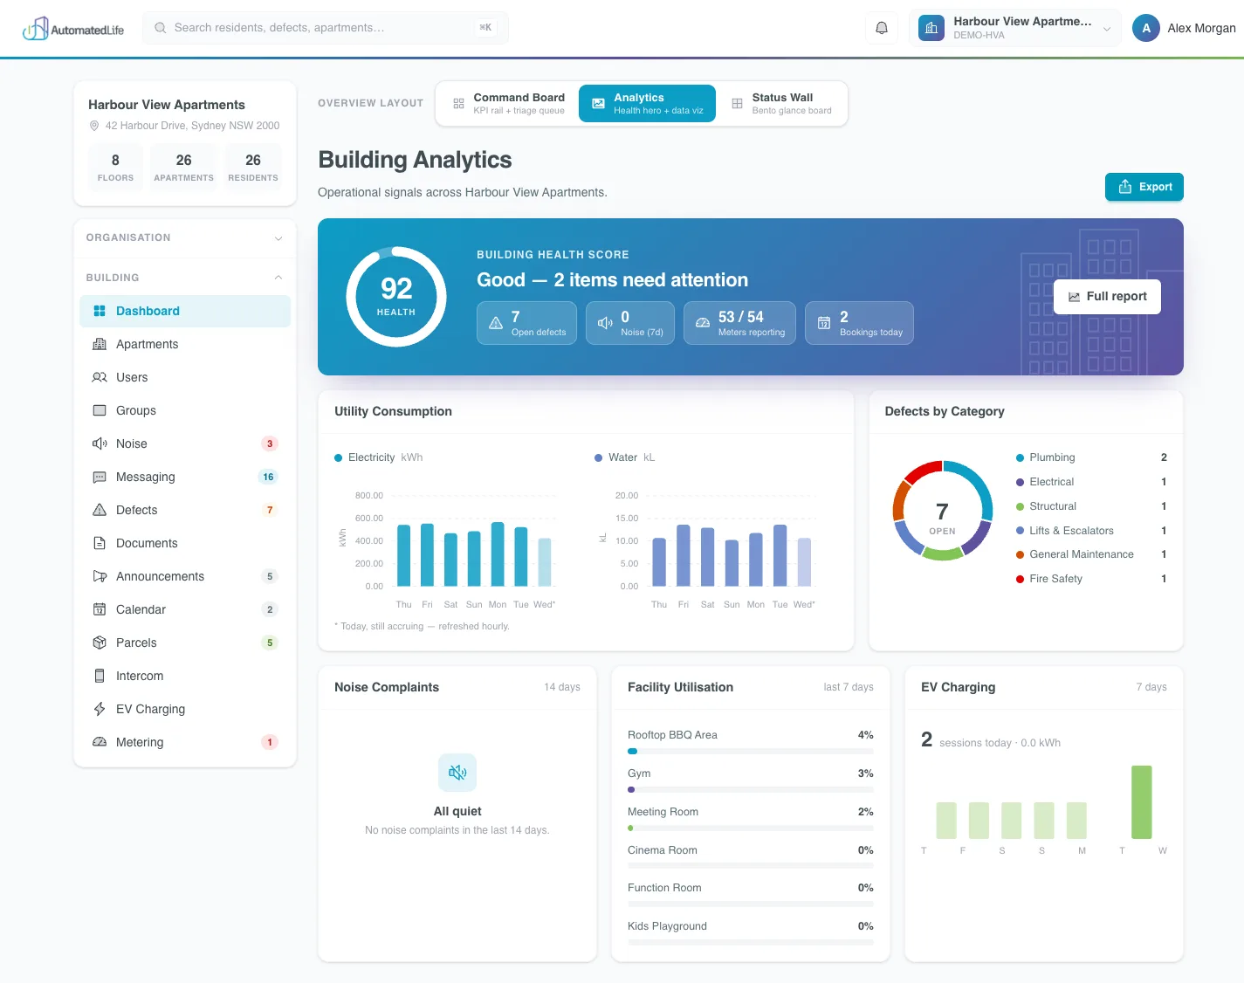Click the warning icon on Open defects chip
1244x983 pixels.
496,323
